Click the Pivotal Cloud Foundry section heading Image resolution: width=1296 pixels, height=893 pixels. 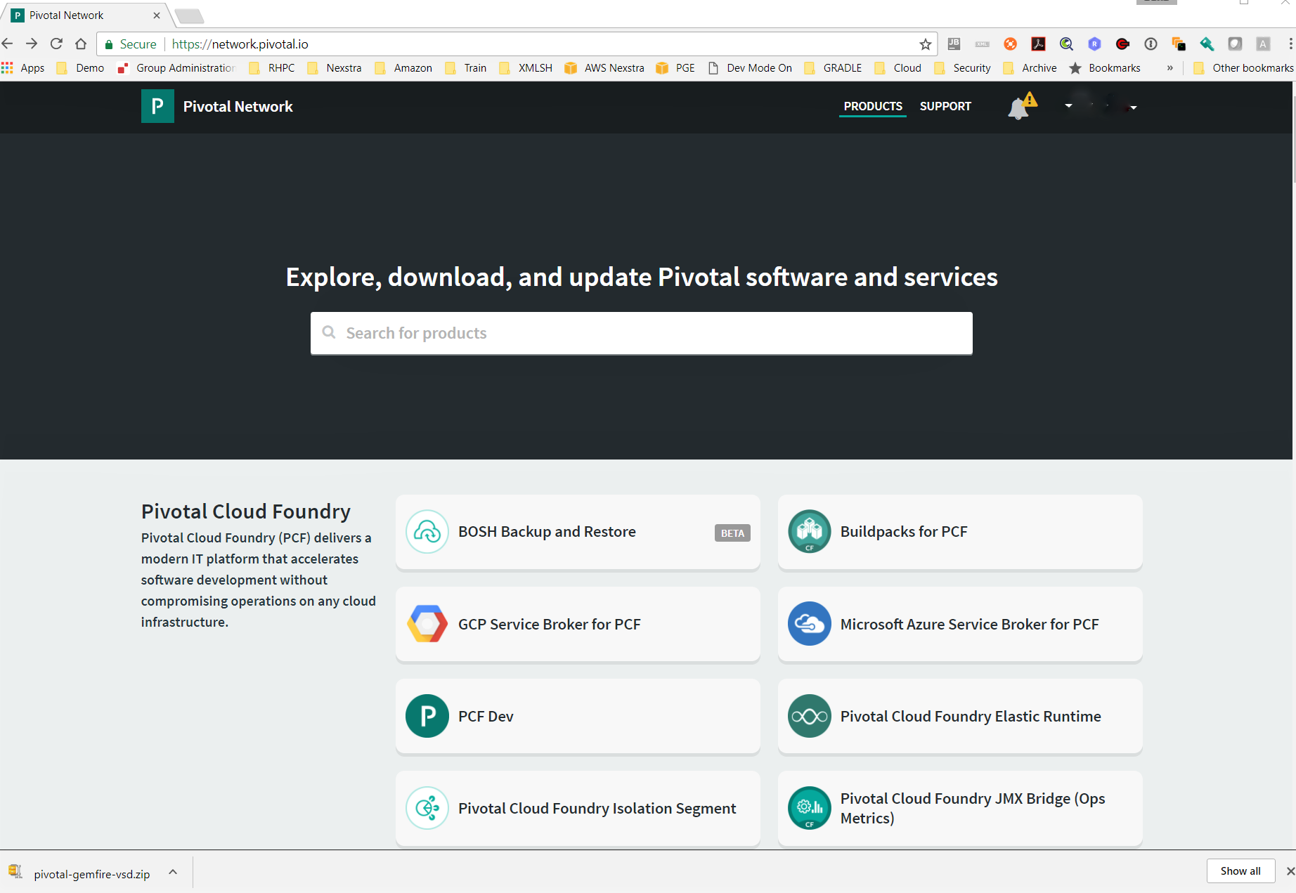point(246,511)
